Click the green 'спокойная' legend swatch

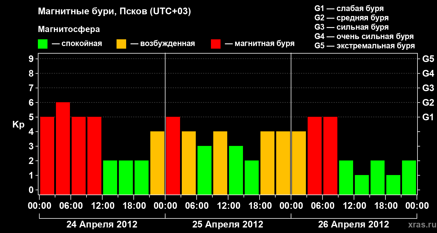[x=43, y=44]
